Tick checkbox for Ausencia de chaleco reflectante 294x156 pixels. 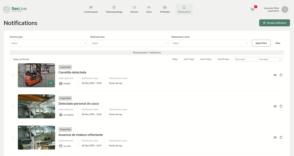click(x=13, y=138)
